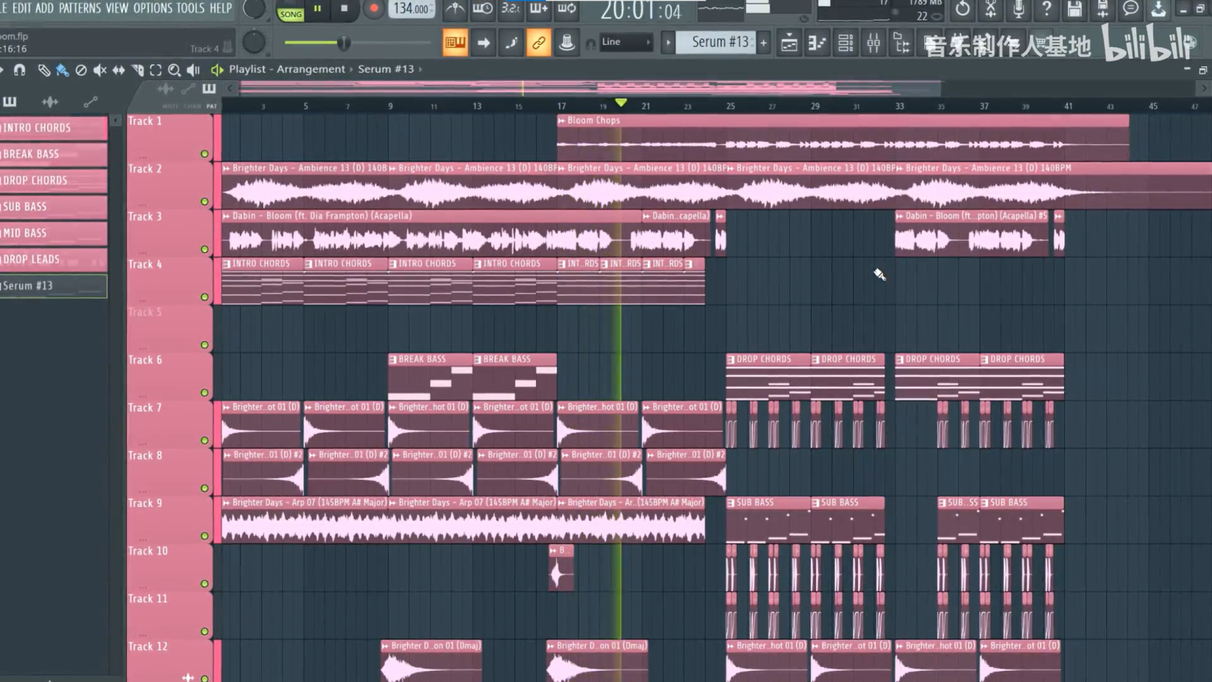The image size is (1212, 682).
Task: Toggle loop recording icon
Action: point(567,9)
